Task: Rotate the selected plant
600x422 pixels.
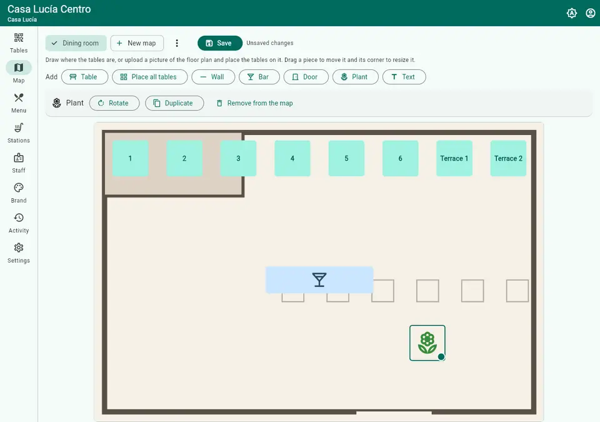Action: tap(114, 103)
